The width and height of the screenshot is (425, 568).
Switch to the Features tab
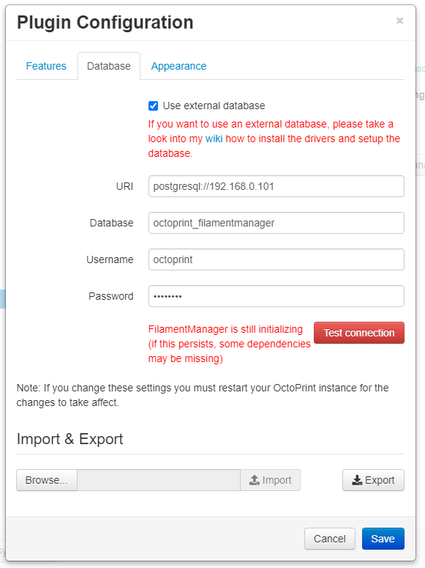pos(46,66)
